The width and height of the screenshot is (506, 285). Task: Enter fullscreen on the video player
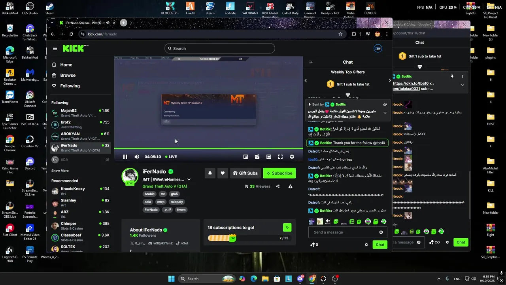coord(280,157)
